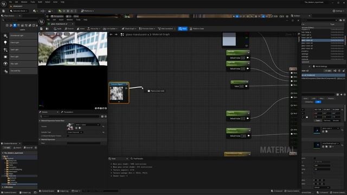Open the Unreal Editor Platforms dropdown
The height and width of the screenshot is (195, 347).
[x=87, y=11]
